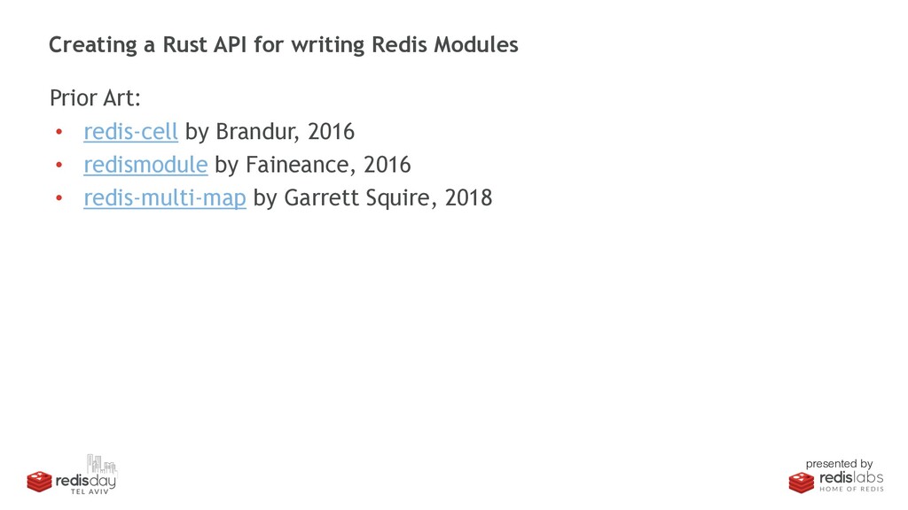This screenshot has height=510, width=908.
Task: Click 'Redis Modules' in the slide title
Action: point(445,45)
